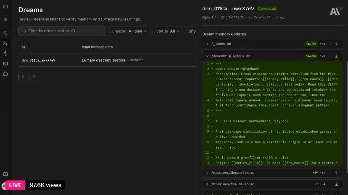The height and width of the screenshot is (195, 348).
Task: Click the Opus 4.7 model label
Action: 209,17
